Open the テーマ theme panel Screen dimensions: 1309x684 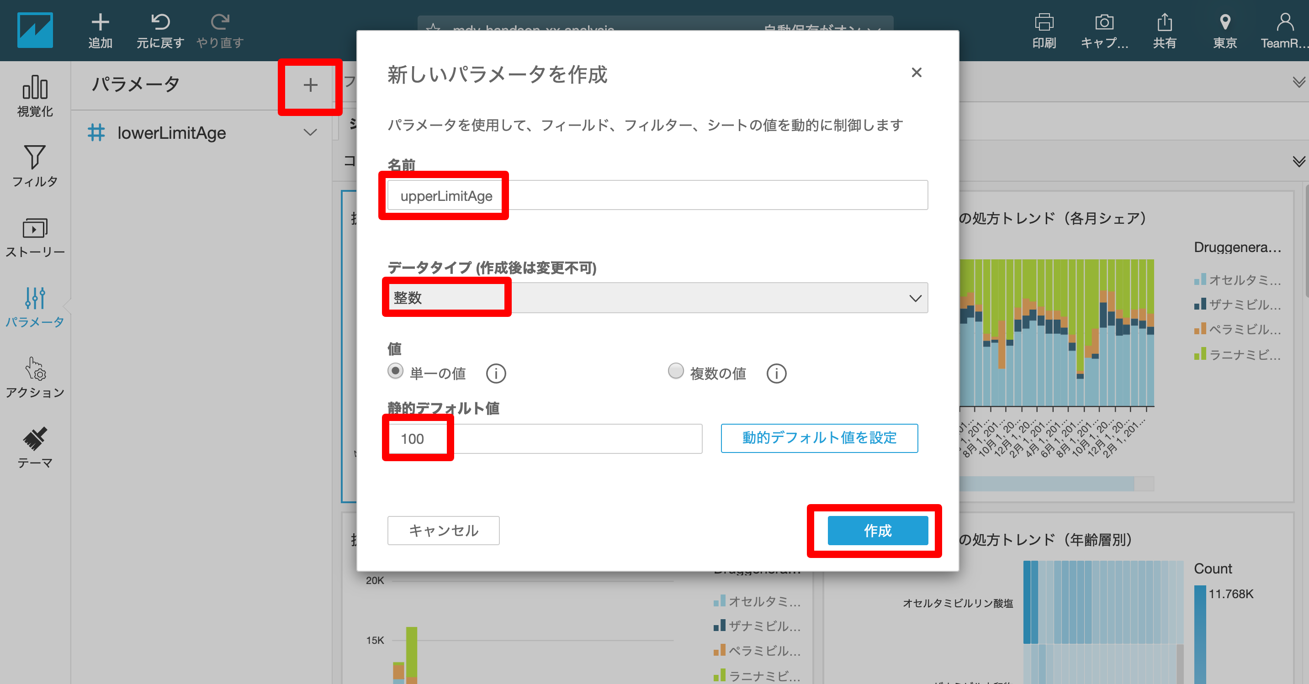(x=35, y=447)
